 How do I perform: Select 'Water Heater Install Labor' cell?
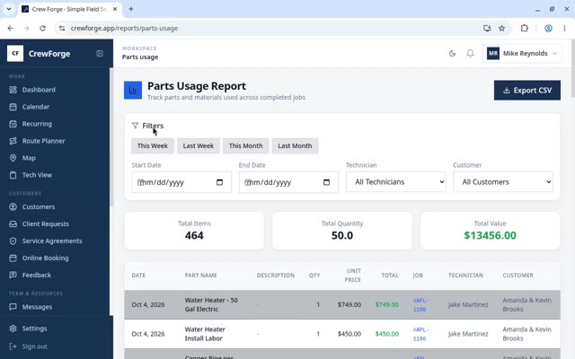coord(205,334)
